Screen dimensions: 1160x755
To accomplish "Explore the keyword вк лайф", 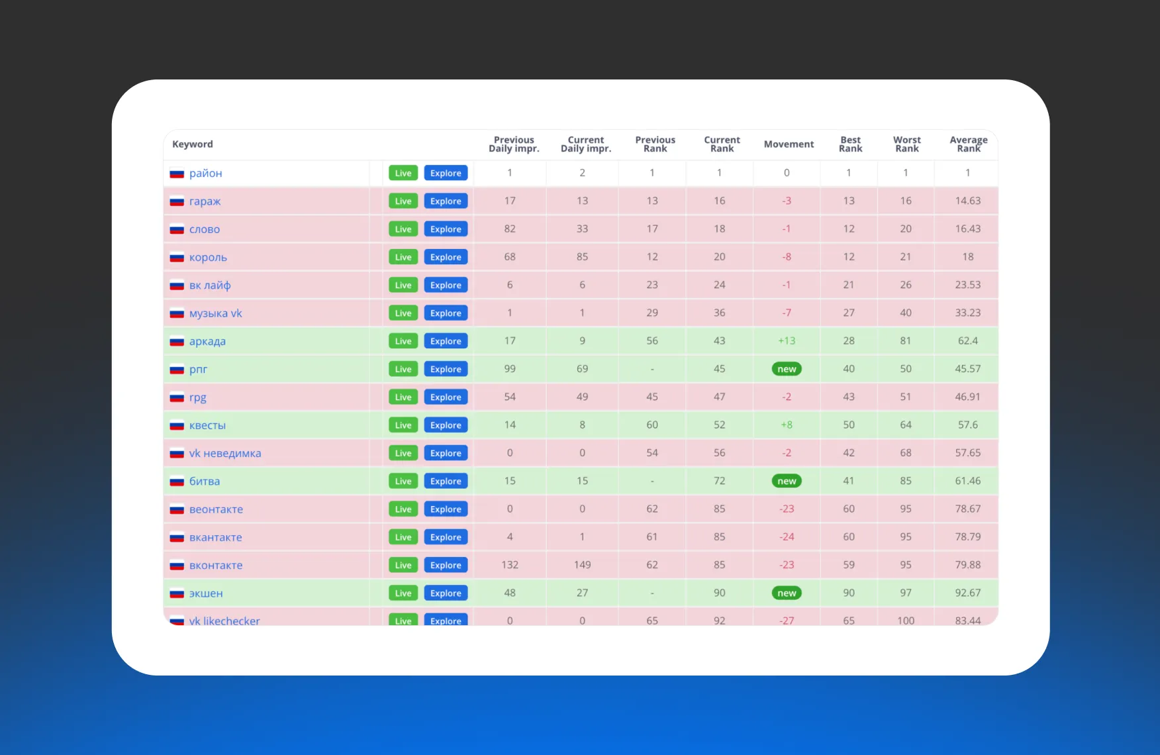I will pos(446,285).
